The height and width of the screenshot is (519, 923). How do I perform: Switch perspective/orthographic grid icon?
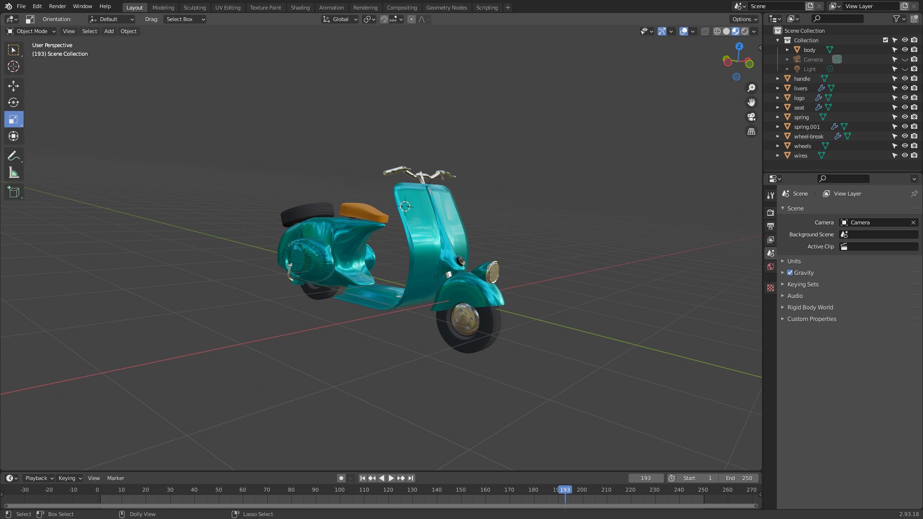[x=751, y=131]
